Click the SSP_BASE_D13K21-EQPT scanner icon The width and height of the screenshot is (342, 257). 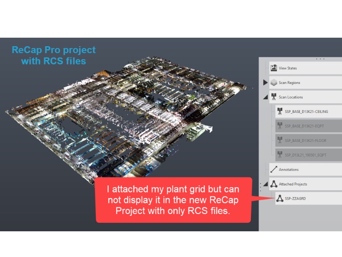click(x=280, y=126)
